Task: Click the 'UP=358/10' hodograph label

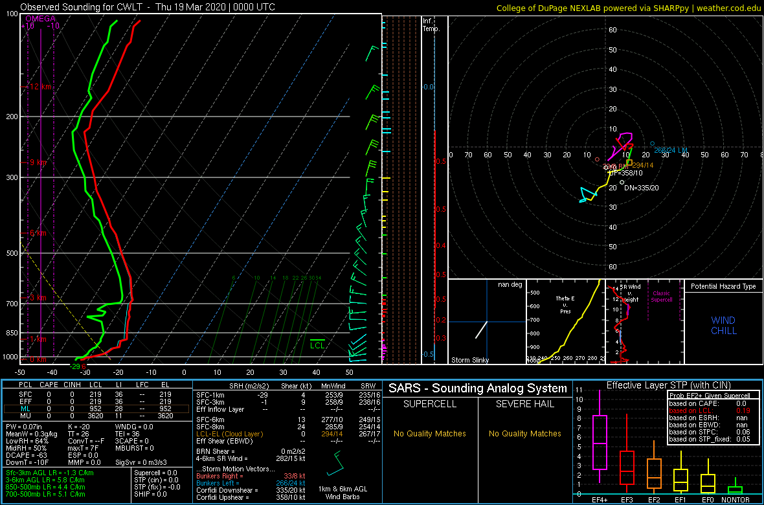Action: (625, 173)
